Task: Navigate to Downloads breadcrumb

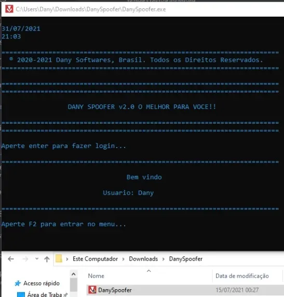Action: coord(143,259)
